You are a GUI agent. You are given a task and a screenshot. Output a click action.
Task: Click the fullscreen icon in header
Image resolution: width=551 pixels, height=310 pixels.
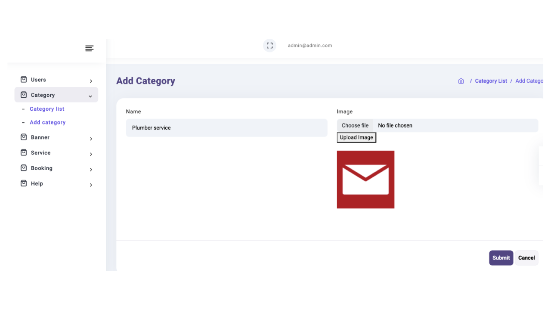[x=269, y=46]
